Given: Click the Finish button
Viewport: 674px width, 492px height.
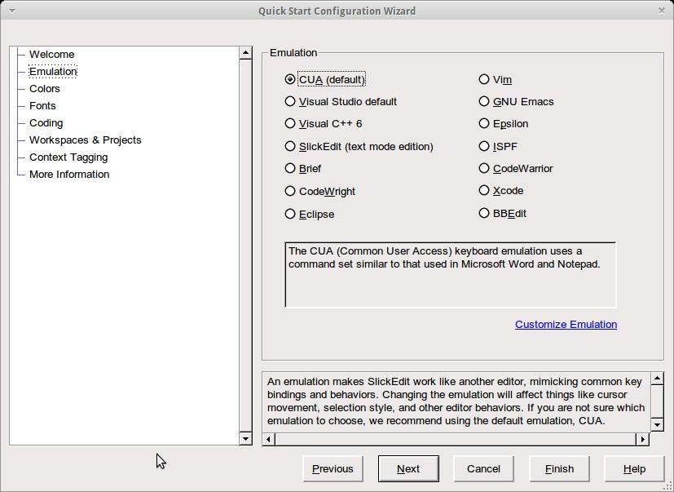Looking at the screenshot, I should (x=559, y=468).
